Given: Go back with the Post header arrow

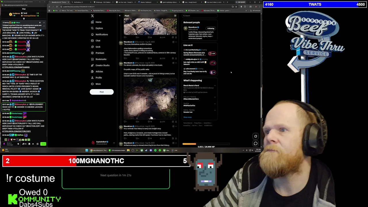Looking at the screenshot, I should pos(120,16).
